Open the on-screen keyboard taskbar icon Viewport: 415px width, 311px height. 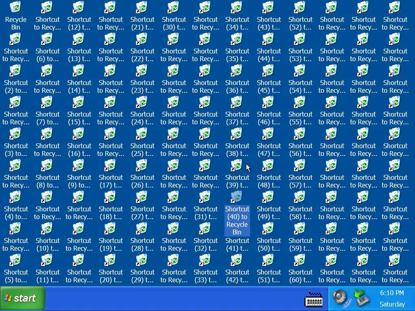coord(314,299)
